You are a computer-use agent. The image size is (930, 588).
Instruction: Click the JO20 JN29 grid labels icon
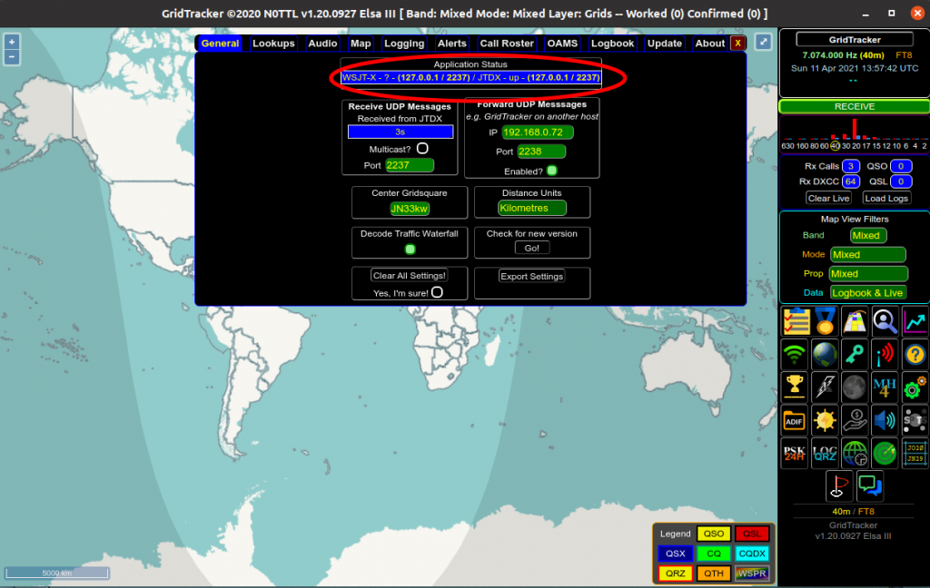(915, 454)
